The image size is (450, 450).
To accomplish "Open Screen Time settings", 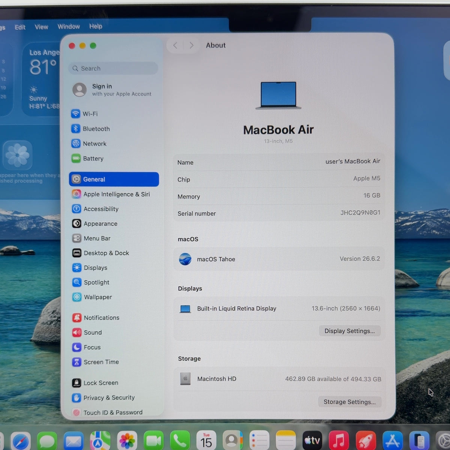I will coord(114,362).
